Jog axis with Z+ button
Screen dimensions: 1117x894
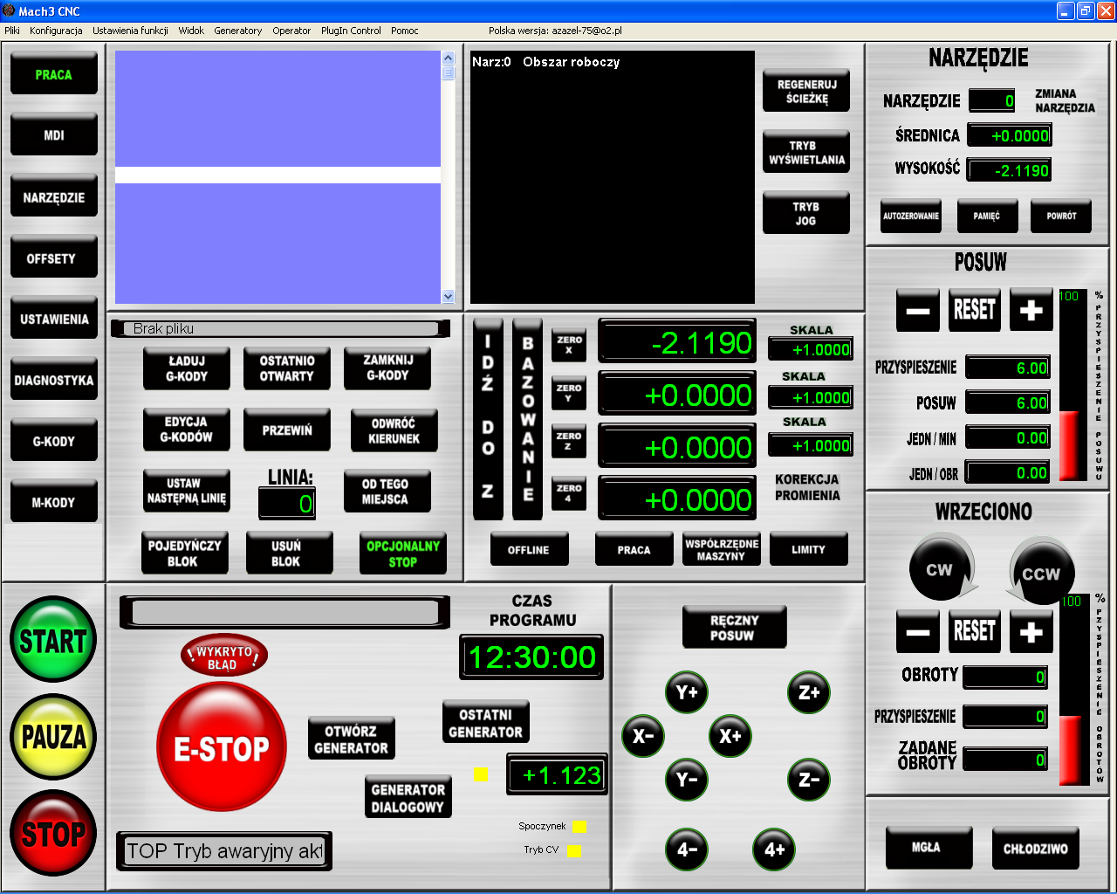click(x=809, y=692)
